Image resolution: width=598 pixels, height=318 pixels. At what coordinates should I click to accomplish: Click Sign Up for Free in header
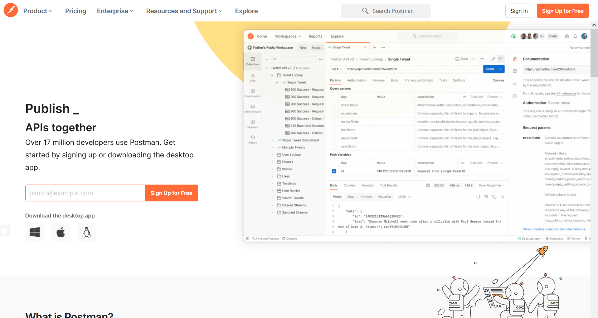coord(563,11)
